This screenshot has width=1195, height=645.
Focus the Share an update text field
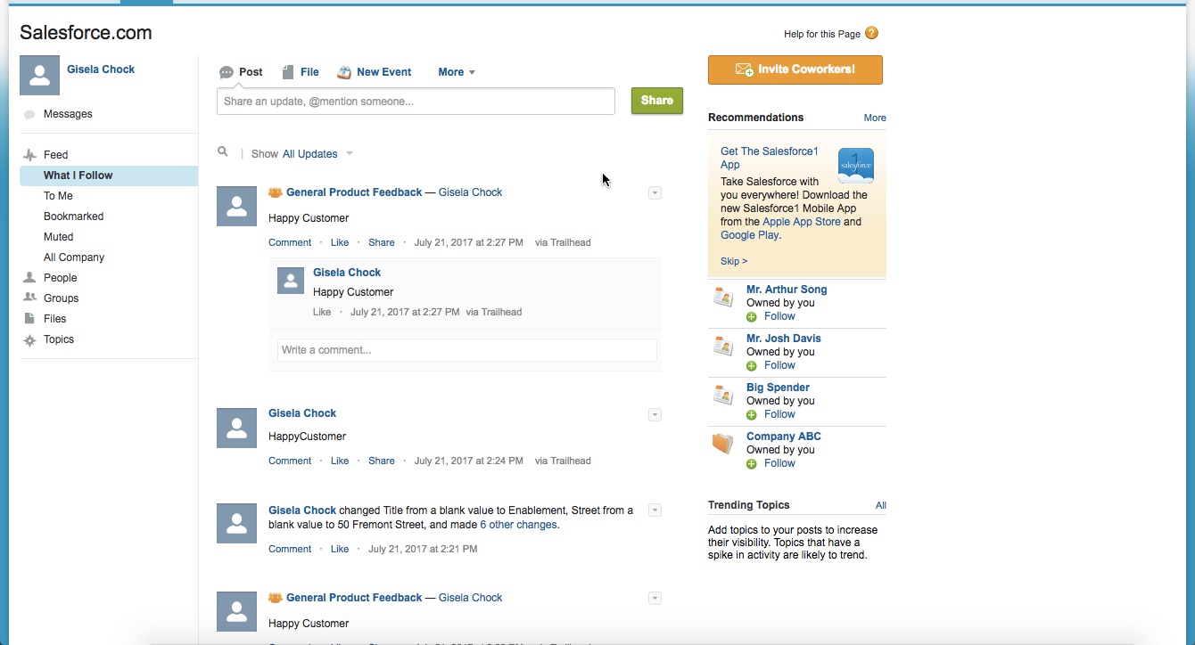click(416, 102)
